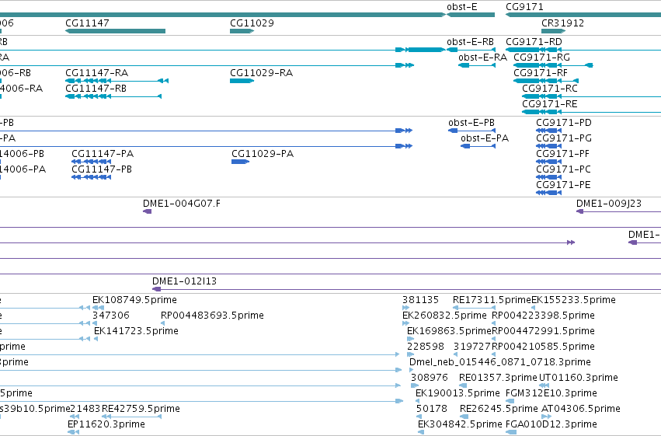Choose the CG9171-PC protein label
Image resolution: width=661 pixels, height=436 pixels.
coord(563,169)
